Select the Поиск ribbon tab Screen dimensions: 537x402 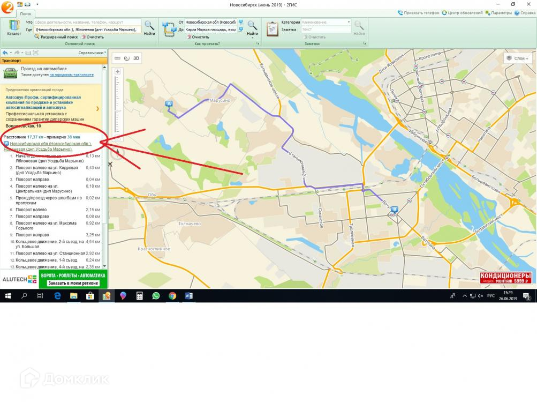pos(26,13)
